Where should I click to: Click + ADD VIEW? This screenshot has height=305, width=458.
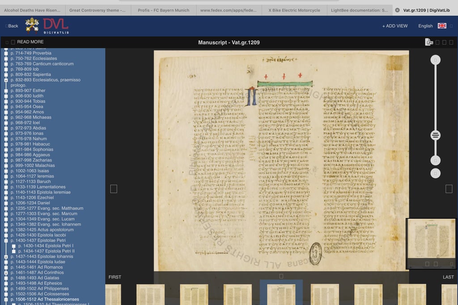pos(394,26)
